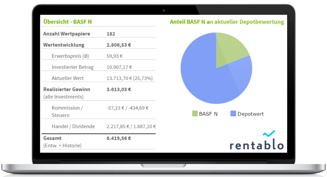Viewport: 327px width, 177px height.
Task: Click the Anzahl Wertpapiere value 182
Action: tap(111, 34)
